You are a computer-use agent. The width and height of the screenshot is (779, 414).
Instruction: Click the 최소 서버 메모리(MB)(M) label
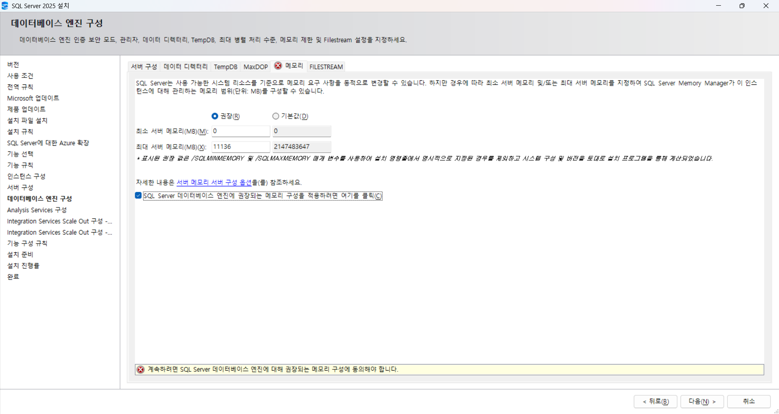172,132
